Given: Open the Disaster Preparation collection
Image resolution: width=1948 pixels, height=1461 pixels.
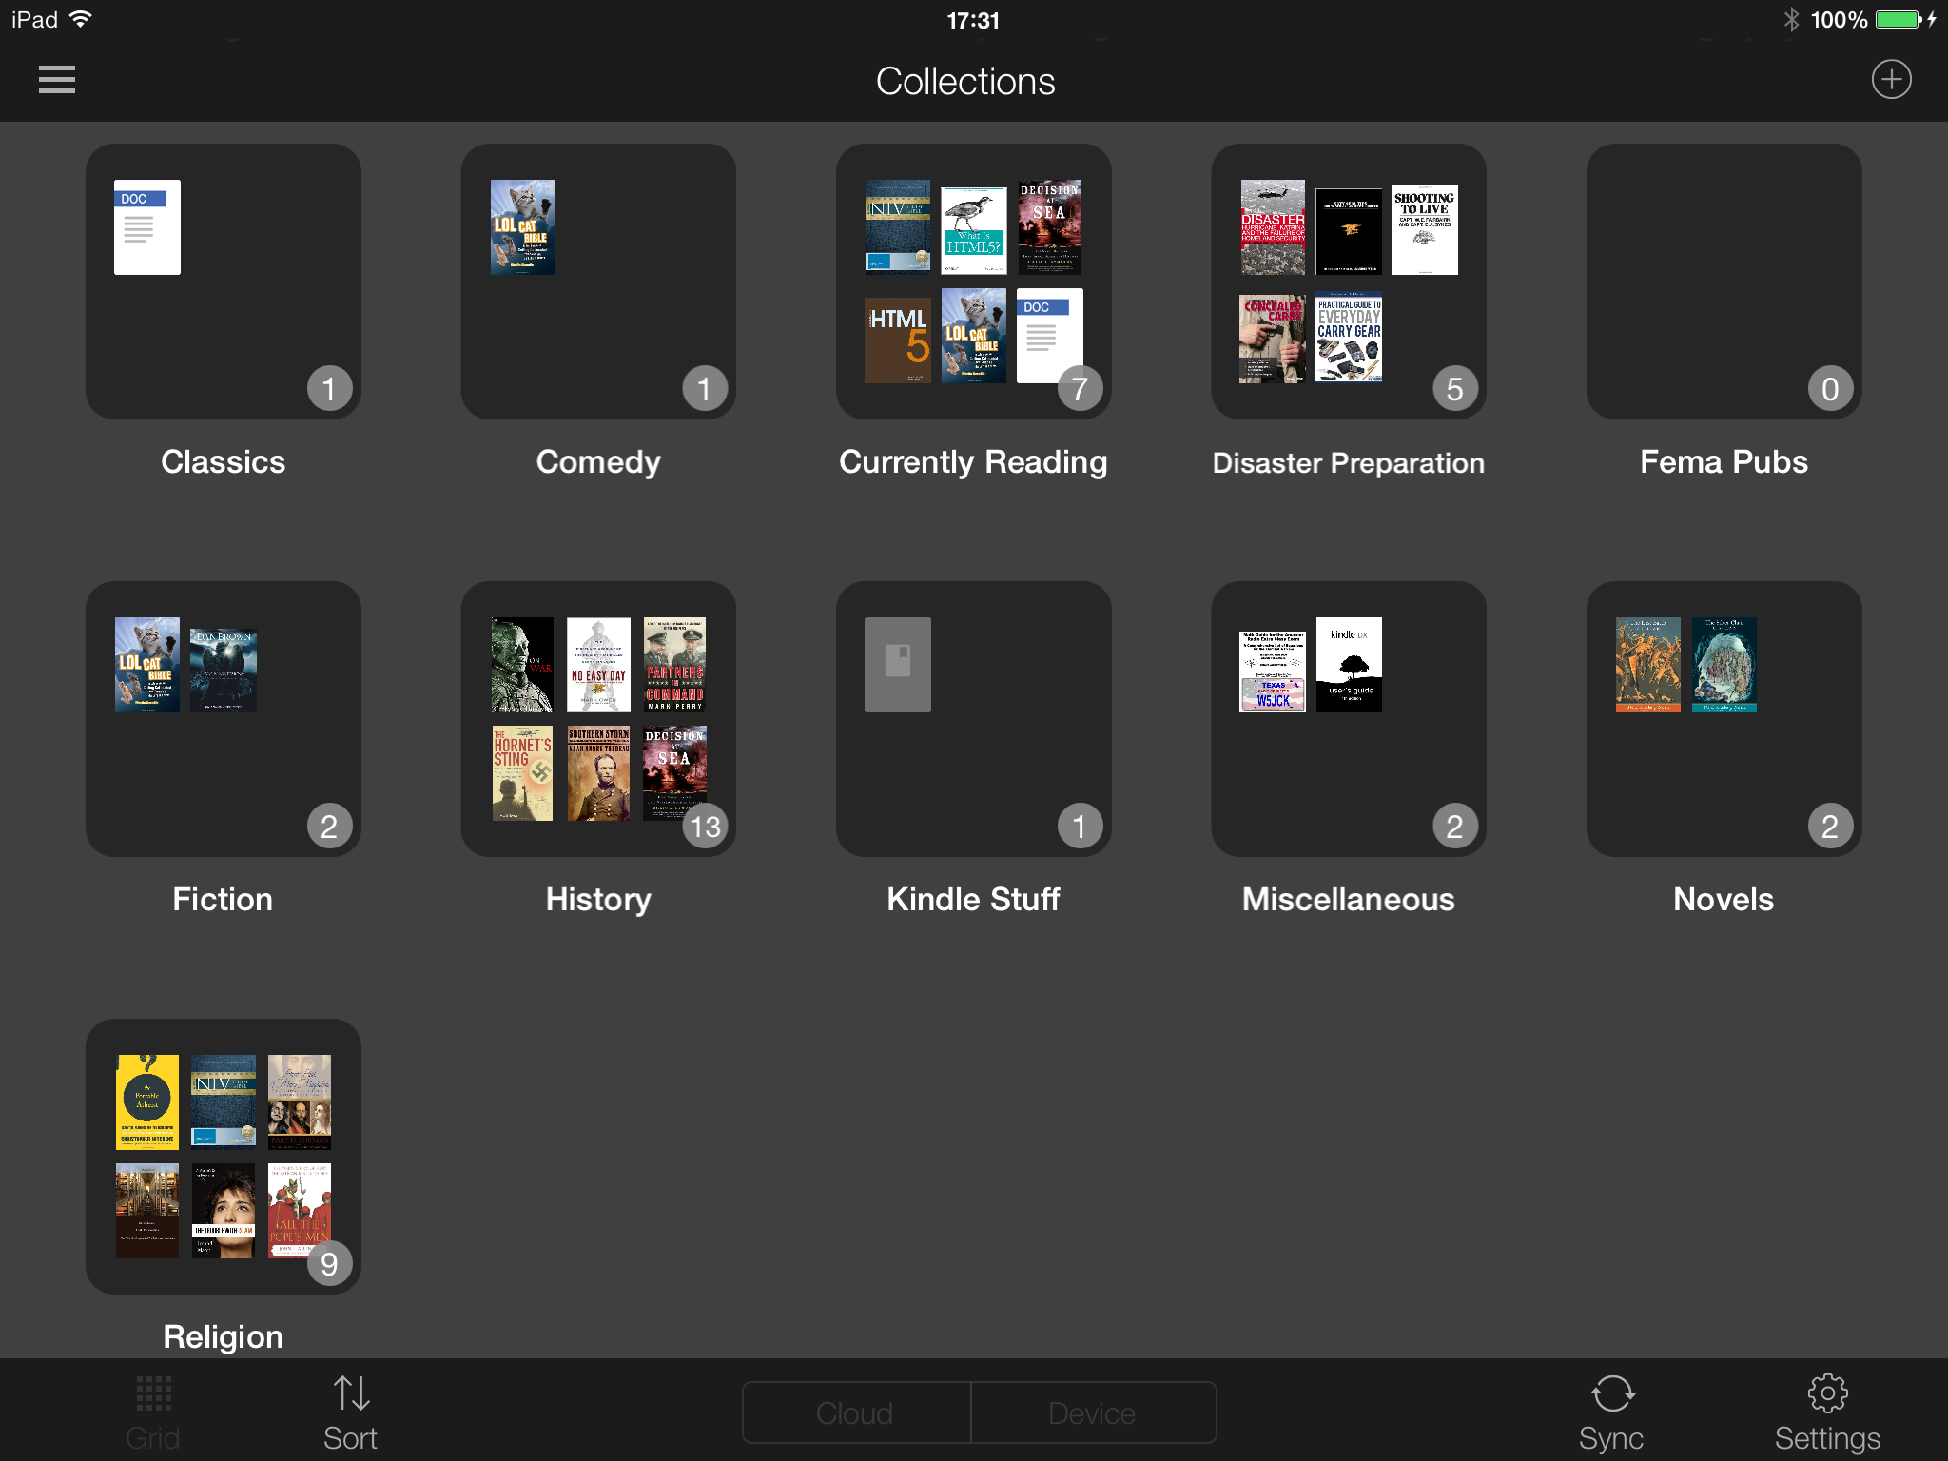Looking at the screenshot, I should [1348, 282].
